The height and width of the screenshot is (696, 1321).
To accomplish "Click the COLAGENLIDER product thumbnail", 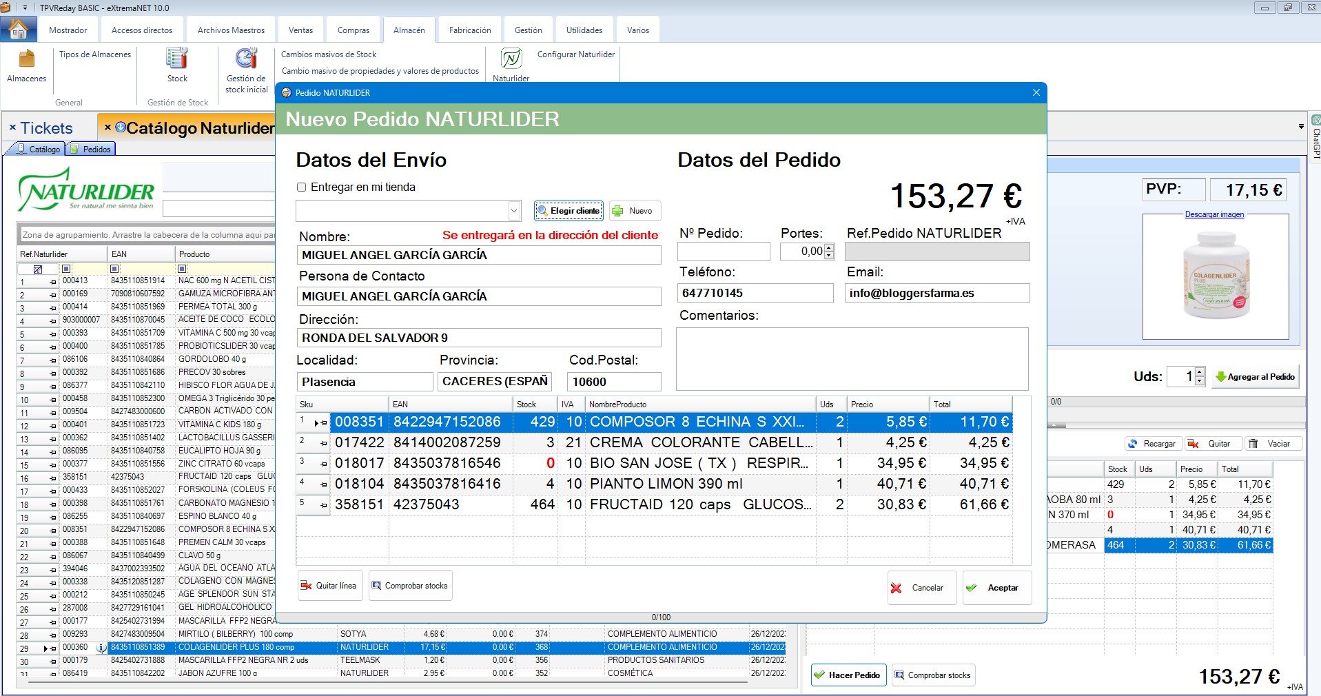I will (x=1216, y=277).
